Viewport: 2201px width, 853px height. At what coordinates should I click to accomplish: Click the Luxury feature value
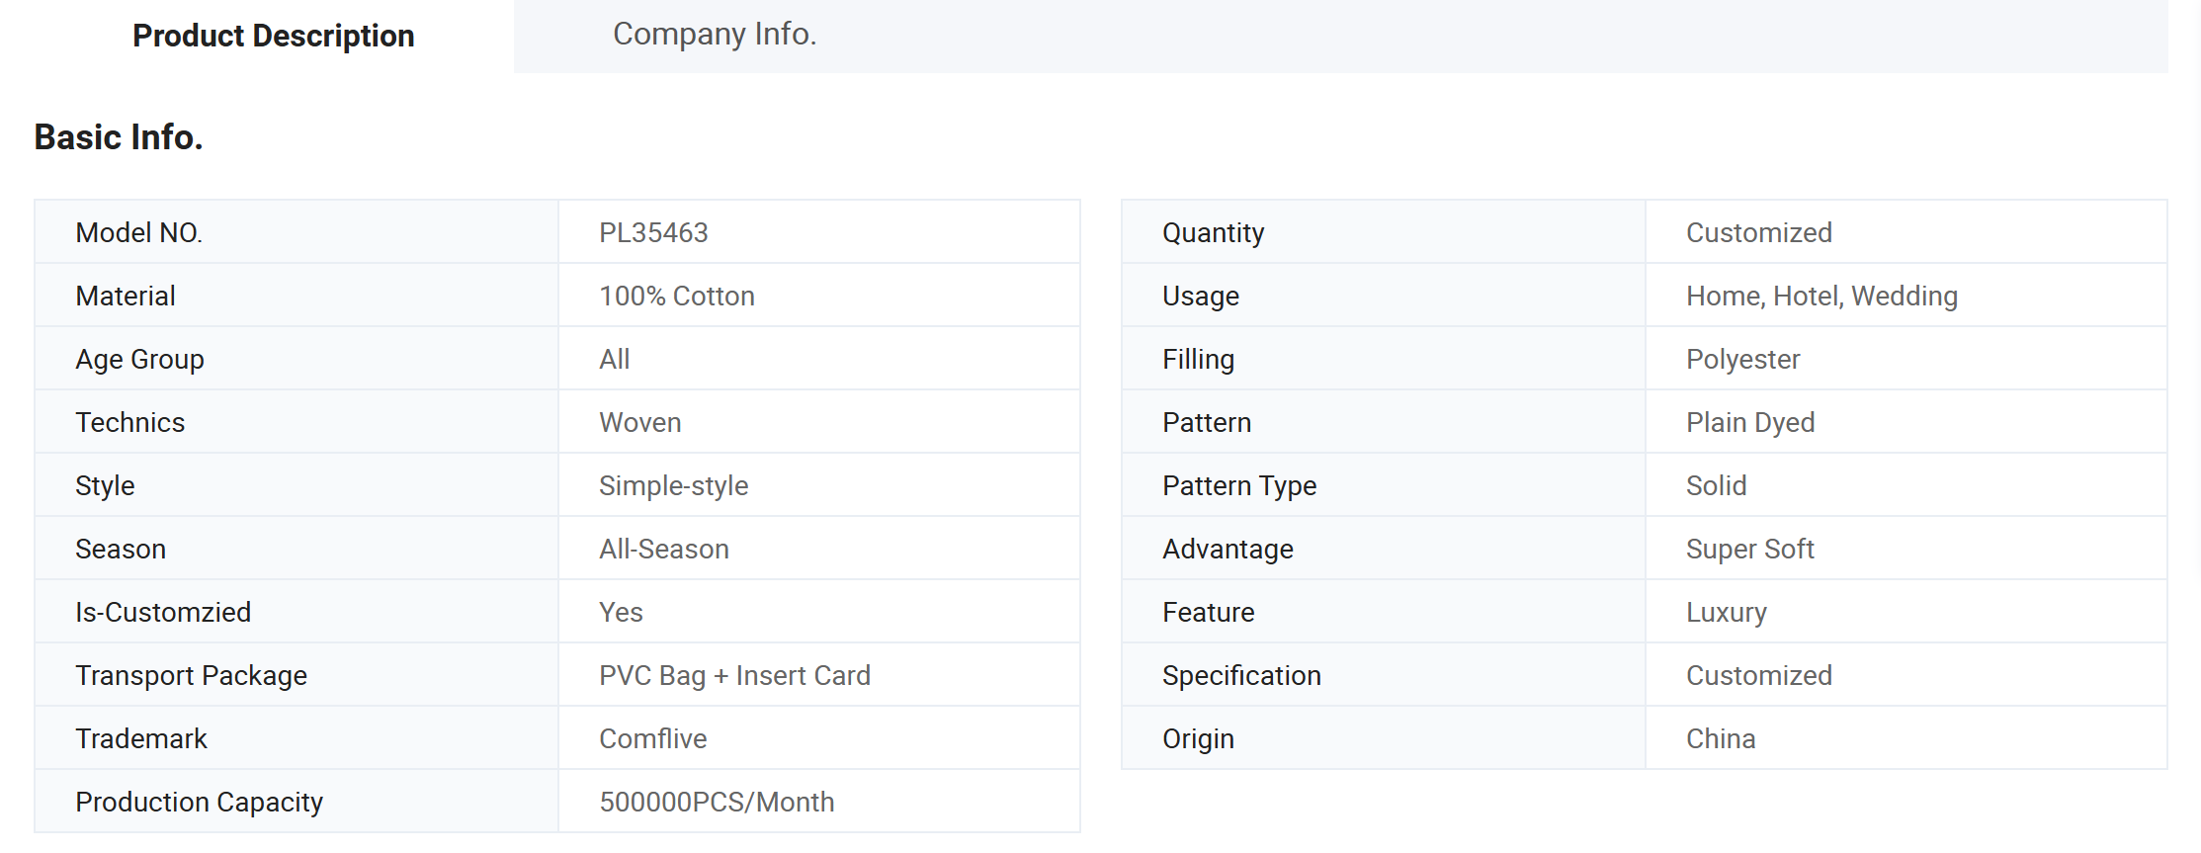(1727, 612)
